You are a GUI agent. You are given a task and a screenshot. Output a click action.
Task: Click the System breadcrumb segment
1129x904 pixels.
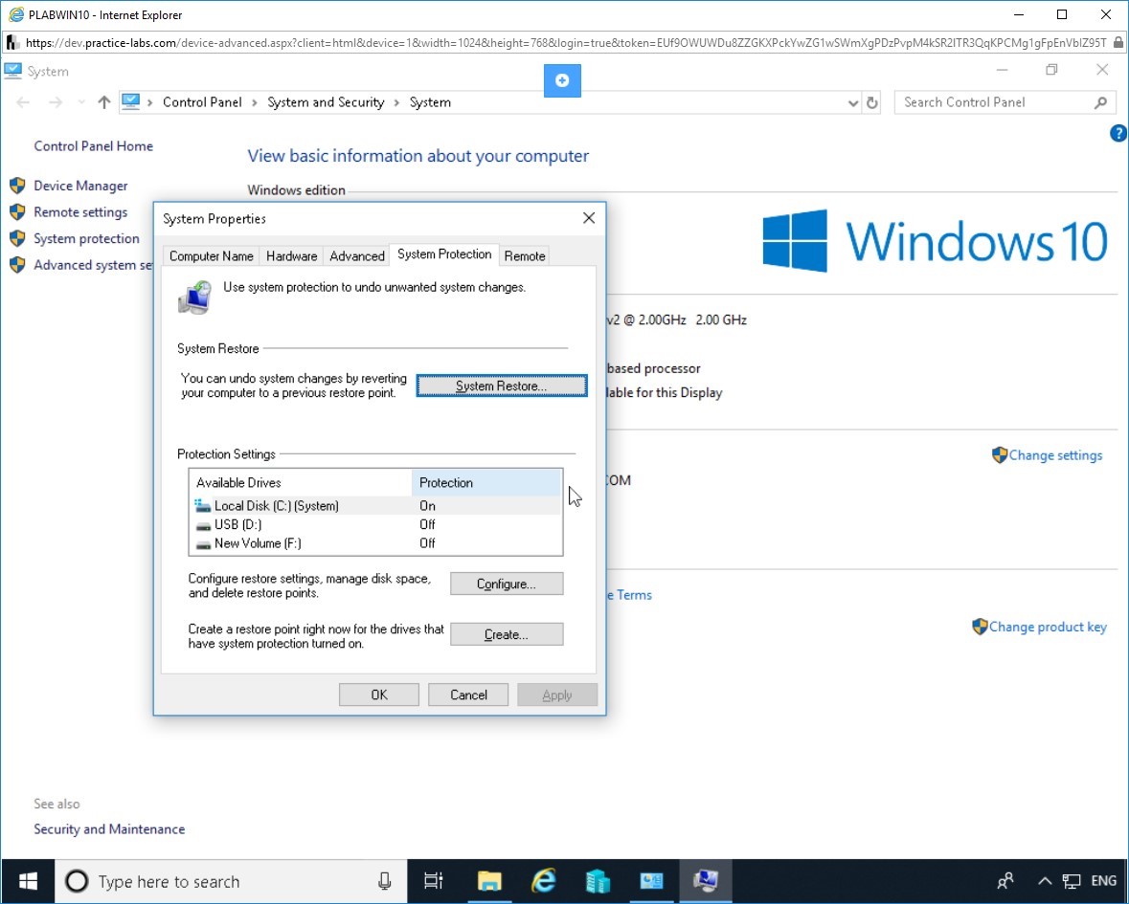(x=430, y=102)
